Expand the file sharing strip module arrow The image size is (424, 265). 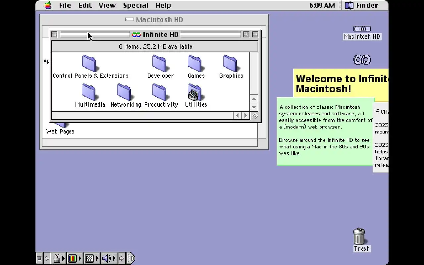(x=63, y=258)
